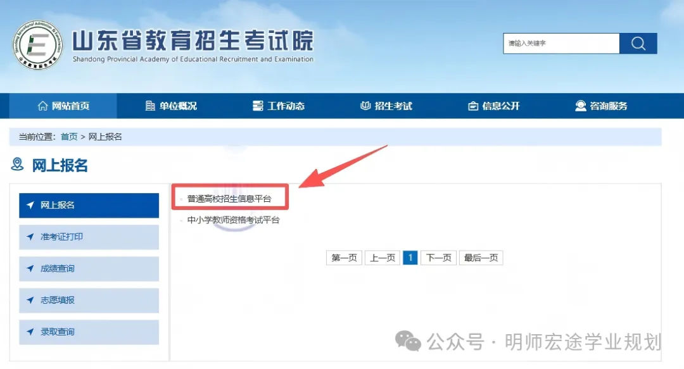This screenshot has height=369, width=684.
Task: Select the 准考证打印 sidebar item
Action: 89,237
